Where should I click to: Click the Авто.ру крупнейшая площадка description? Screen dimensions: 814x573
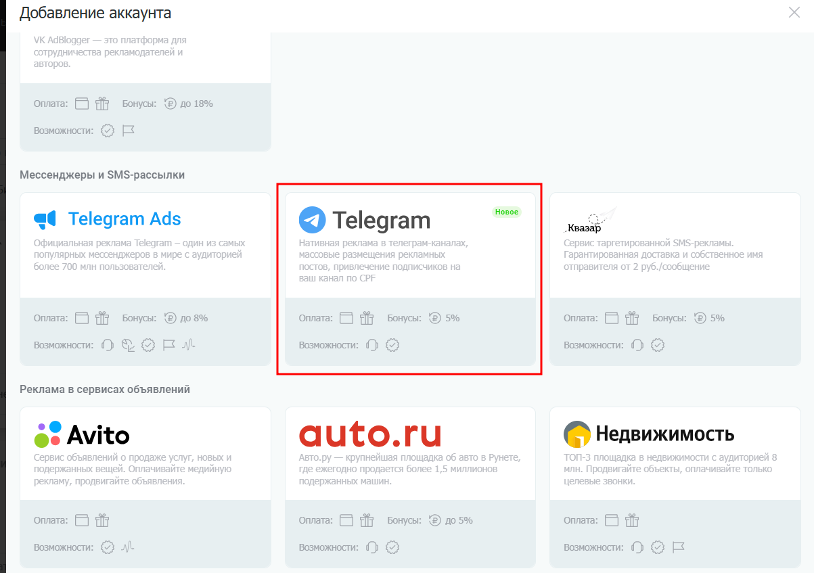(x=409, y=469)
